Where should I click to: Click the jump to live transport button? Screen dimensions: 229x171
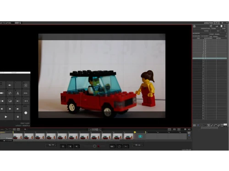pyautogui.click(x=126, y=146)
